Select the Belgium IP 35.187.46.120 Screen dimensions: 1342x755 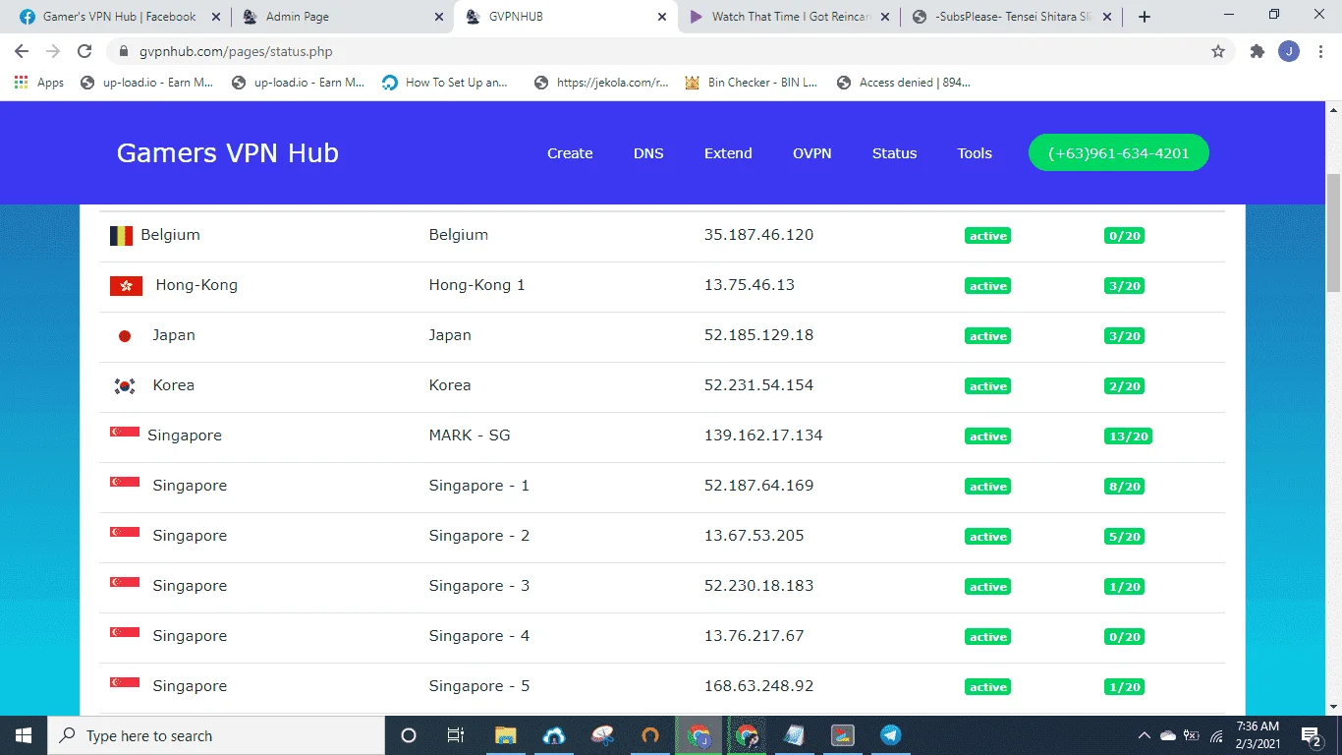pyautogui.click(x=758, y=235)
